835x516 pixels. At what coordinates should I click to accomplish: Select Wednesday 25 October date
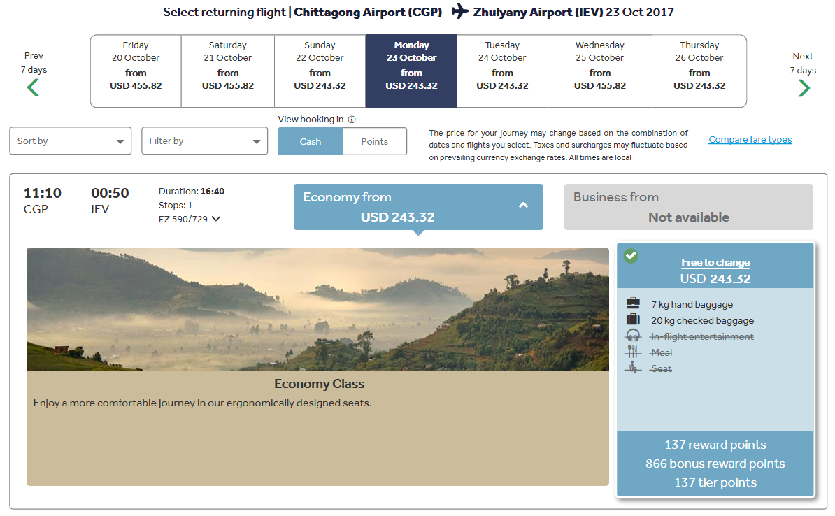(x=599, y=71)
